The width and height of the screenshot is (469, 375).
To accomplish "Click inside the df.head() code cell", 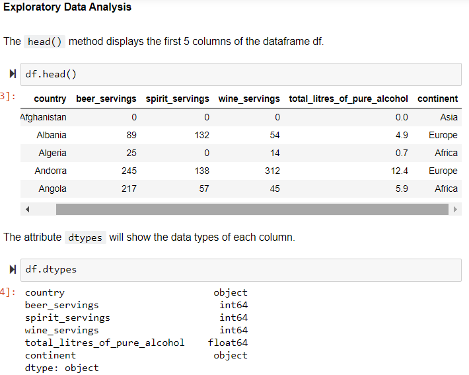I will pos(241,74).
